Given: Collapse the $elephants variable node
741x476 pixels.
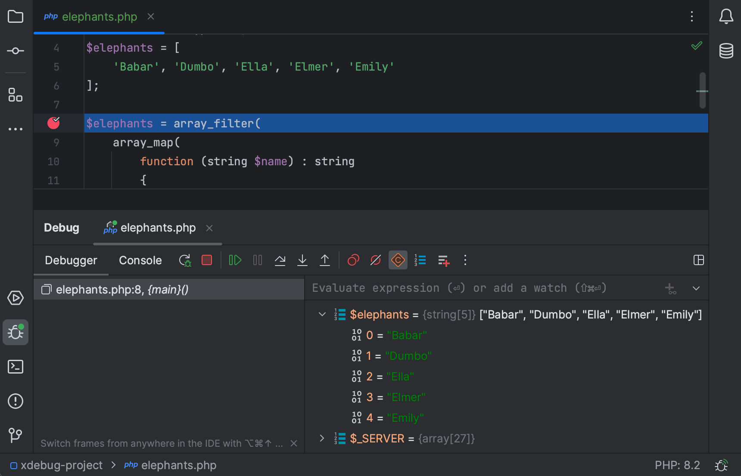Looking at the screenshot, I should (x=322, y=315).
